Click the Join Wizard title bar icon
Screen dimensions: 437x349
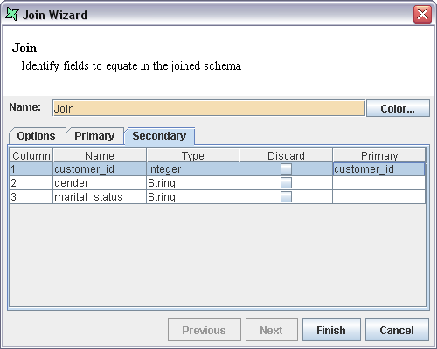(11, 14)
